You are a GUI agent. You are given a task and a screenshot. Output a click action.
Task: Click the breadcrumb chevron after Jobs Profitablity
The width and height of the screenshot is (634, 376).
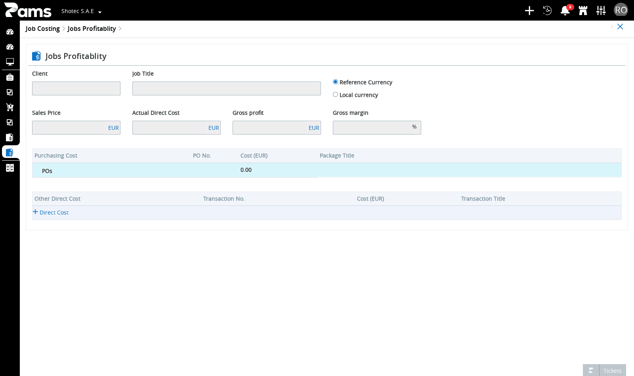click(x=120, y=28)
